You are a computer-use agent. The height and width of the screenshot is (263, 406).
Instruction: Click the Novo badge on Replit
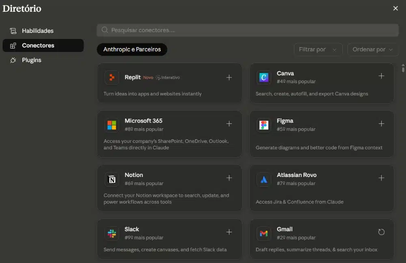148,78
